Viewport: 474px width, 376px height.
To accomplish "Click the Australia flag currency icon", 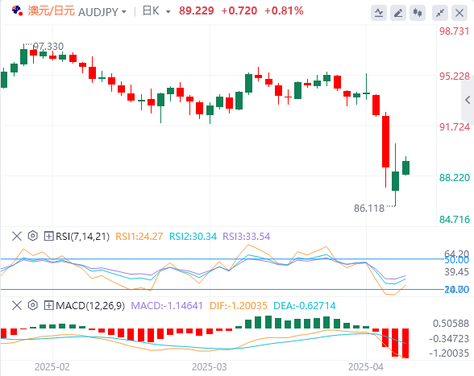I will 17,11.
